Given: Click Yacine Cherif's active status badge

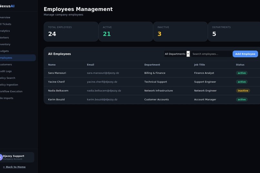Looking at the screenshot, I should [x=242, y=82].
